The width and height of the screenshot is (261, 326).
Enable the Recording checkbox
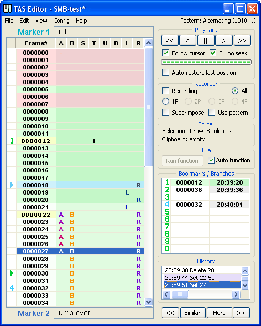pyautogui.click(x=165, y=91)
